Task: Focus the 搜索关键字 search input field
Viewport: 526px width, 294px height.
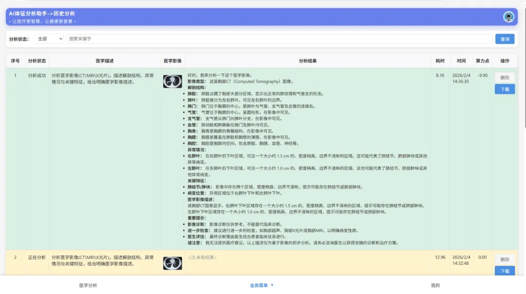Action: 279,39
